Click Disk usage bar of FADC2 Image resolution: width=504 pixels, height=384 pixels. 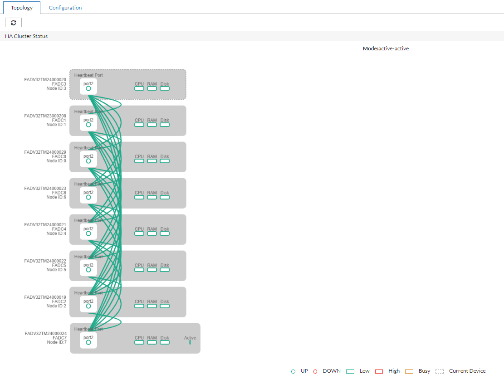coord(165,306)
